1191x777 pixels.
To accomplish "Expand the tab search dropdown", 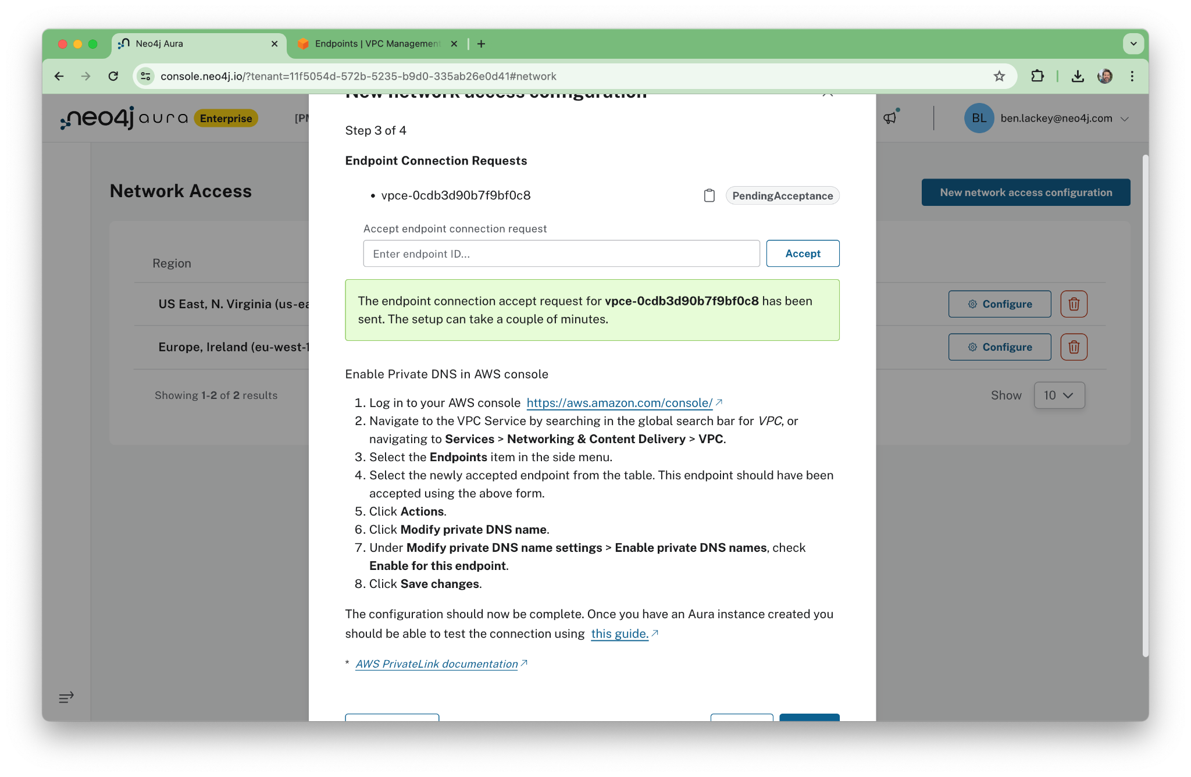I will tap(1133, 44).
